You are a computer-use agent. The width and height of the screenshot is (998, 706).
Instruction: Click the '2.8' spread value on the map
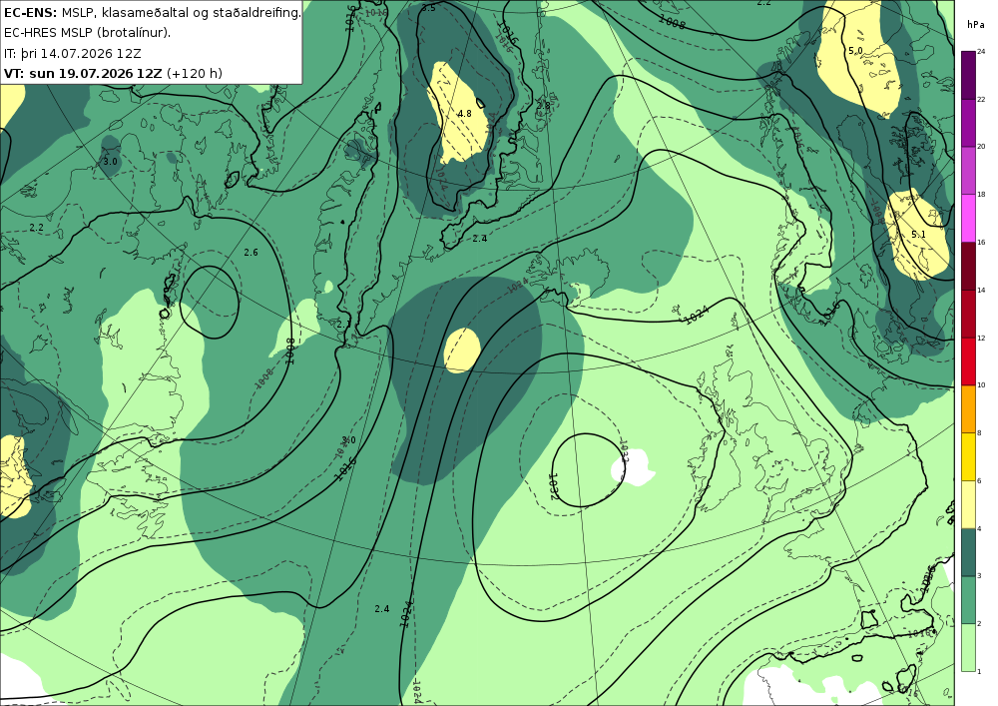click(543, 106)
